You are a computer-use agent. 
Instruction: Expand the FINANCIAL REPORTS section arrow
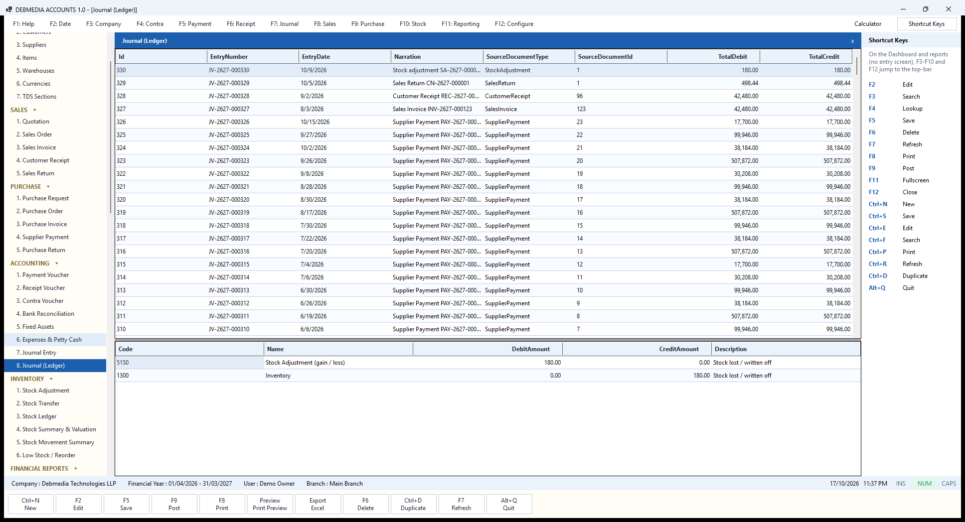click(75, 469)
